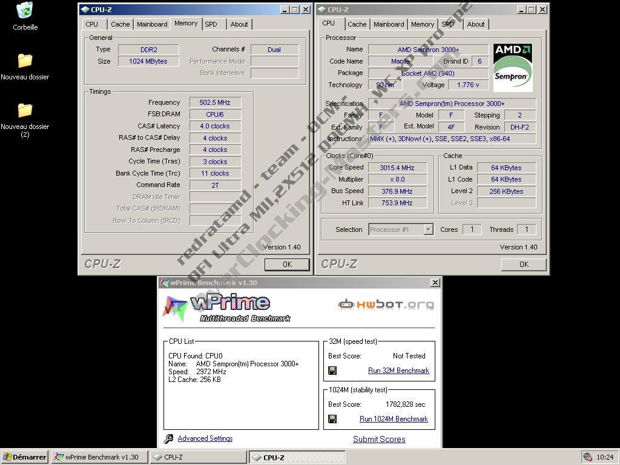620x465 pixels.
Task: Click OK in the left CPU-Z window
Action: point(287,265)
